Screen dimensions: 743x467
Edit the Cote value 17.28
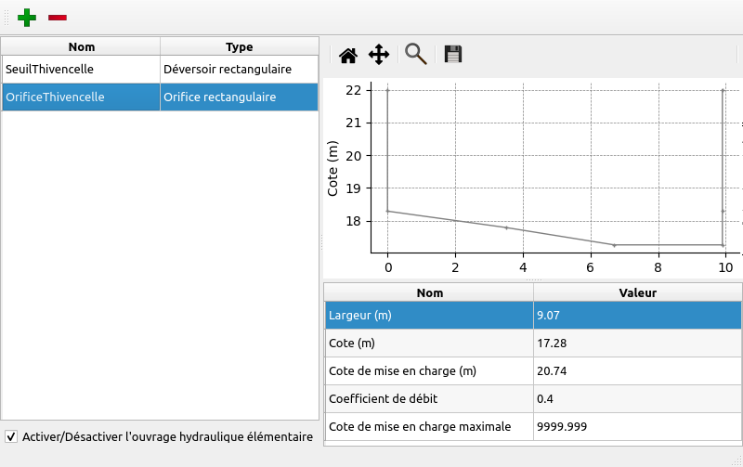[x=637, y=344]
